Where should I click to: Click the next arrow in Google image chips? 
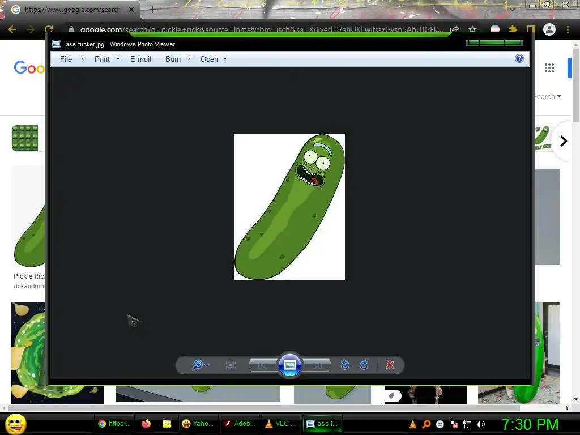(564, 141)
